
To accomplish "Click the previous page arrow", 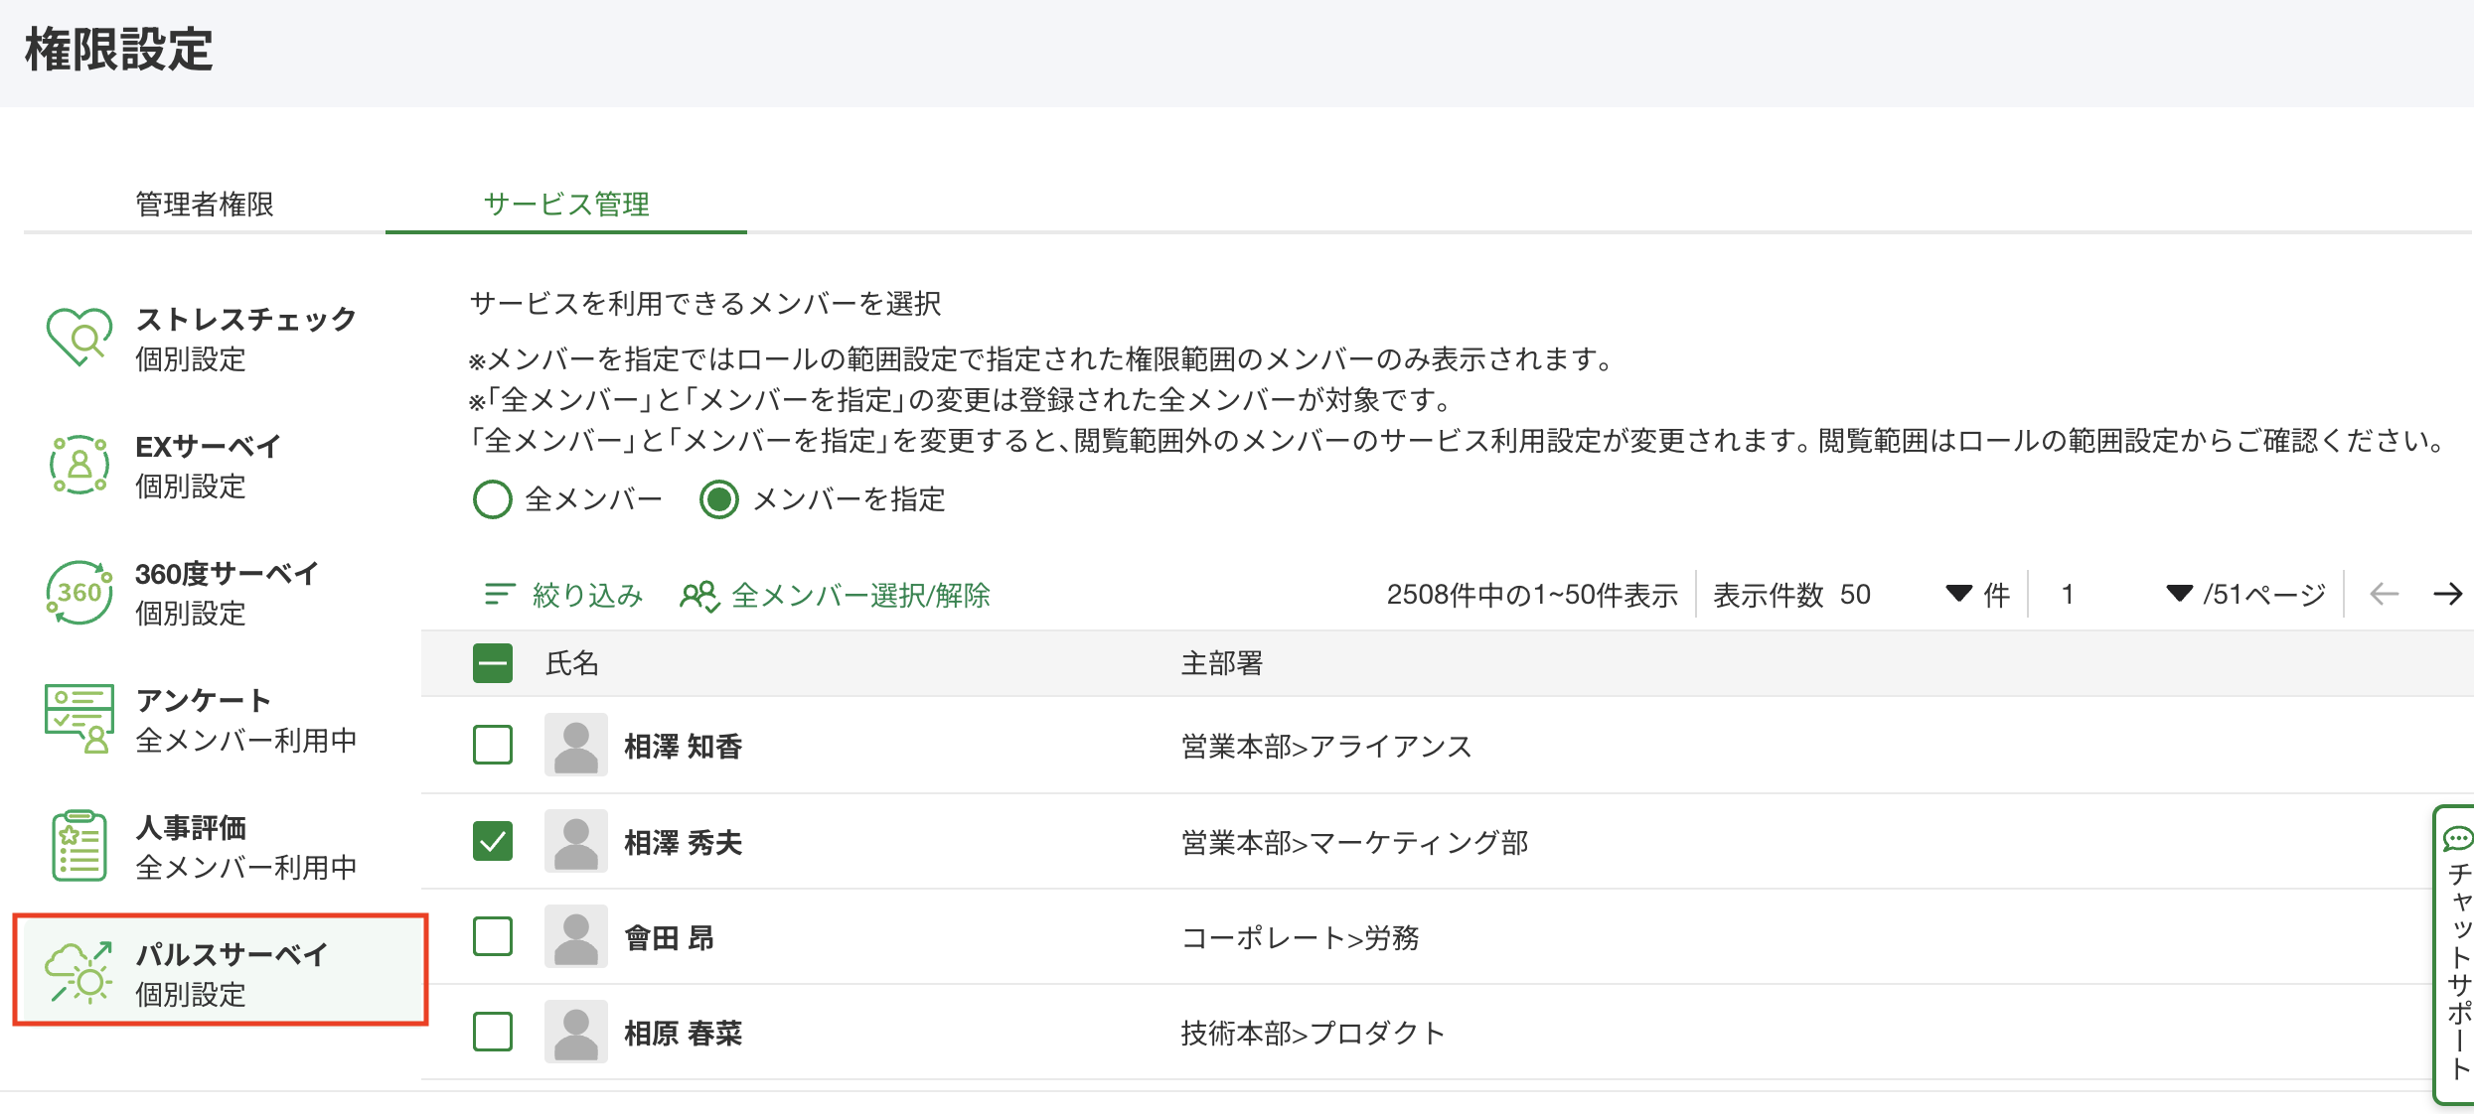I will coord(2384,594).
